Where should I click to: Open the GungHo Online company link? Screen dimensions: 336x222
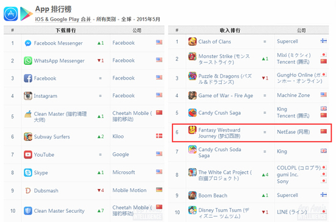click(299, 78)
